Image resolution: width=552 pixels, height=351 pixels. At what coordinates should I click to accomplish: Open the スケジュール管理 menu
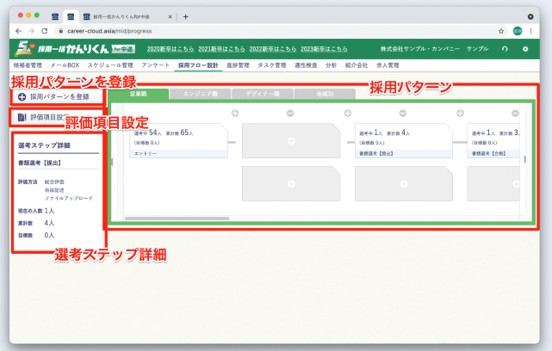[110, 65]
